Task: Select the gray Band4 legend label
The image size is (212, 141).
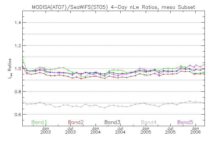Action: pos(149,122)
